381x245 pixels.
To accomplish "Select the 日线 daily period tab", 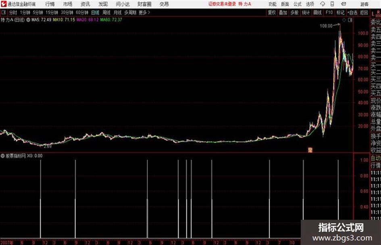I will coord(95,12).
